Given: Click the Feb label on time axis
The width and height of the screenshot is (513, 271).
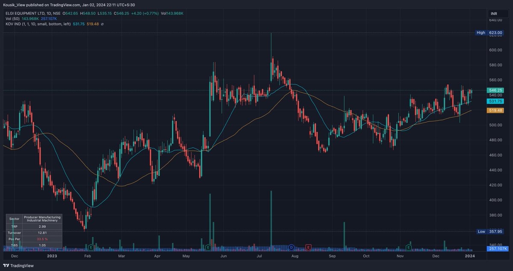Looking at the screenshot, I should click(x=88, y=256).
